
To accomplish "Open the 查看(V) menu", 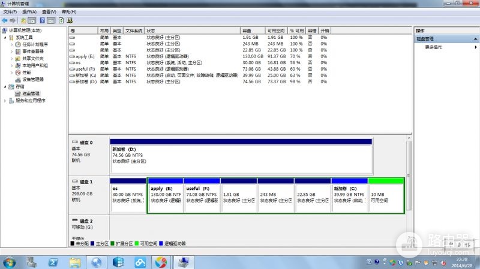I will click(49, 12).
